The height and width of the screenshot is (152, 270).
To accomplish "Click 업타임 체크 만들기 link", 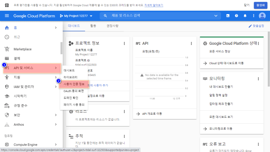I will (221, 104).
